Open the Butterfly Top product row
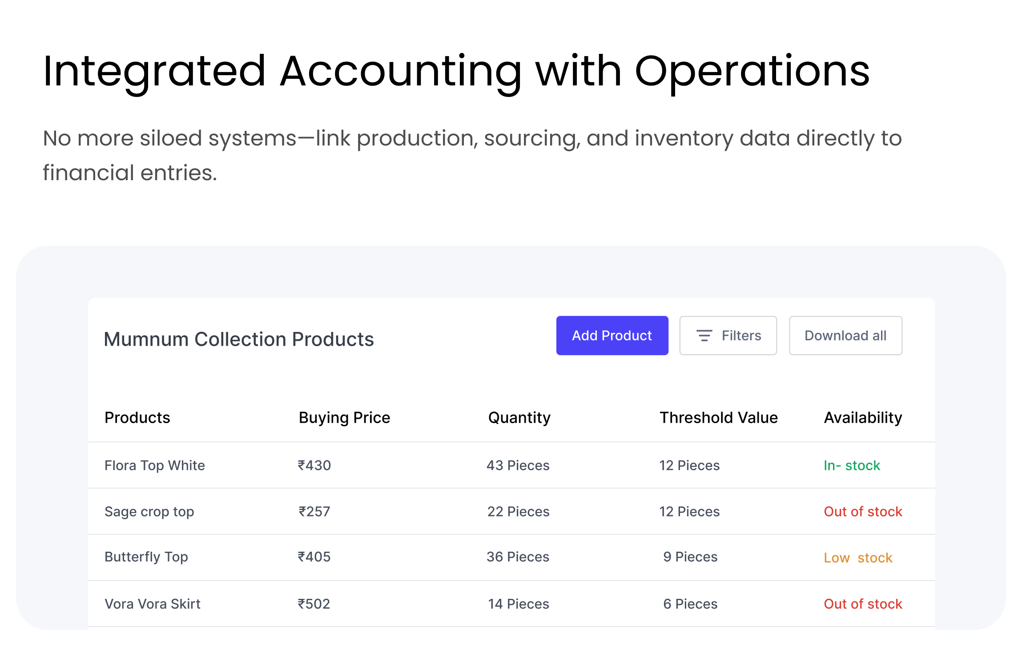 pyautogui.click(x=146, y=557)
